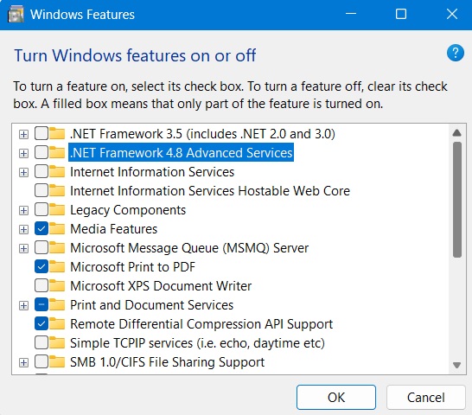Viewport: 472px width, 415px height.
Task: Click folder icon beside .NET Framework 3.5
Action: (x=57, y=134)
